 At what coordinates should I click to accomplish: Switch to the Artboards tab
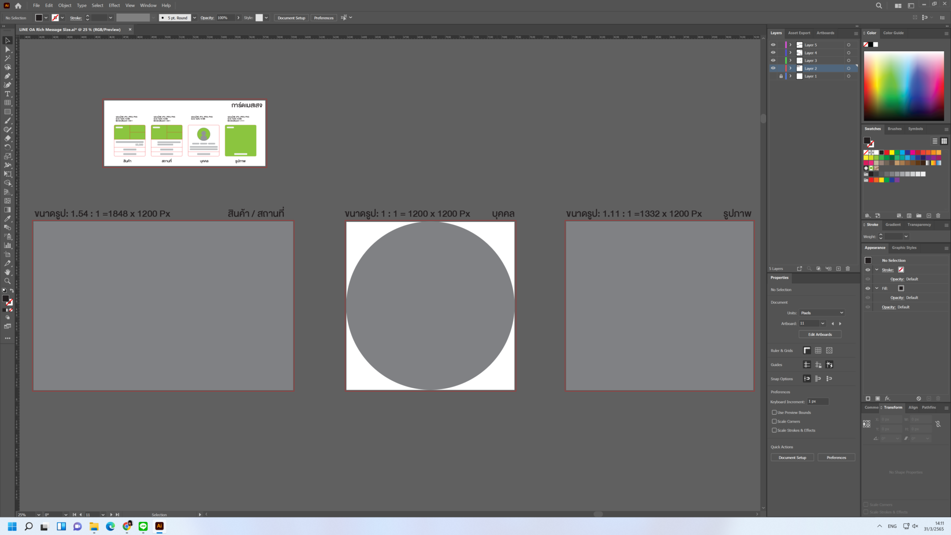click(825, 33)
